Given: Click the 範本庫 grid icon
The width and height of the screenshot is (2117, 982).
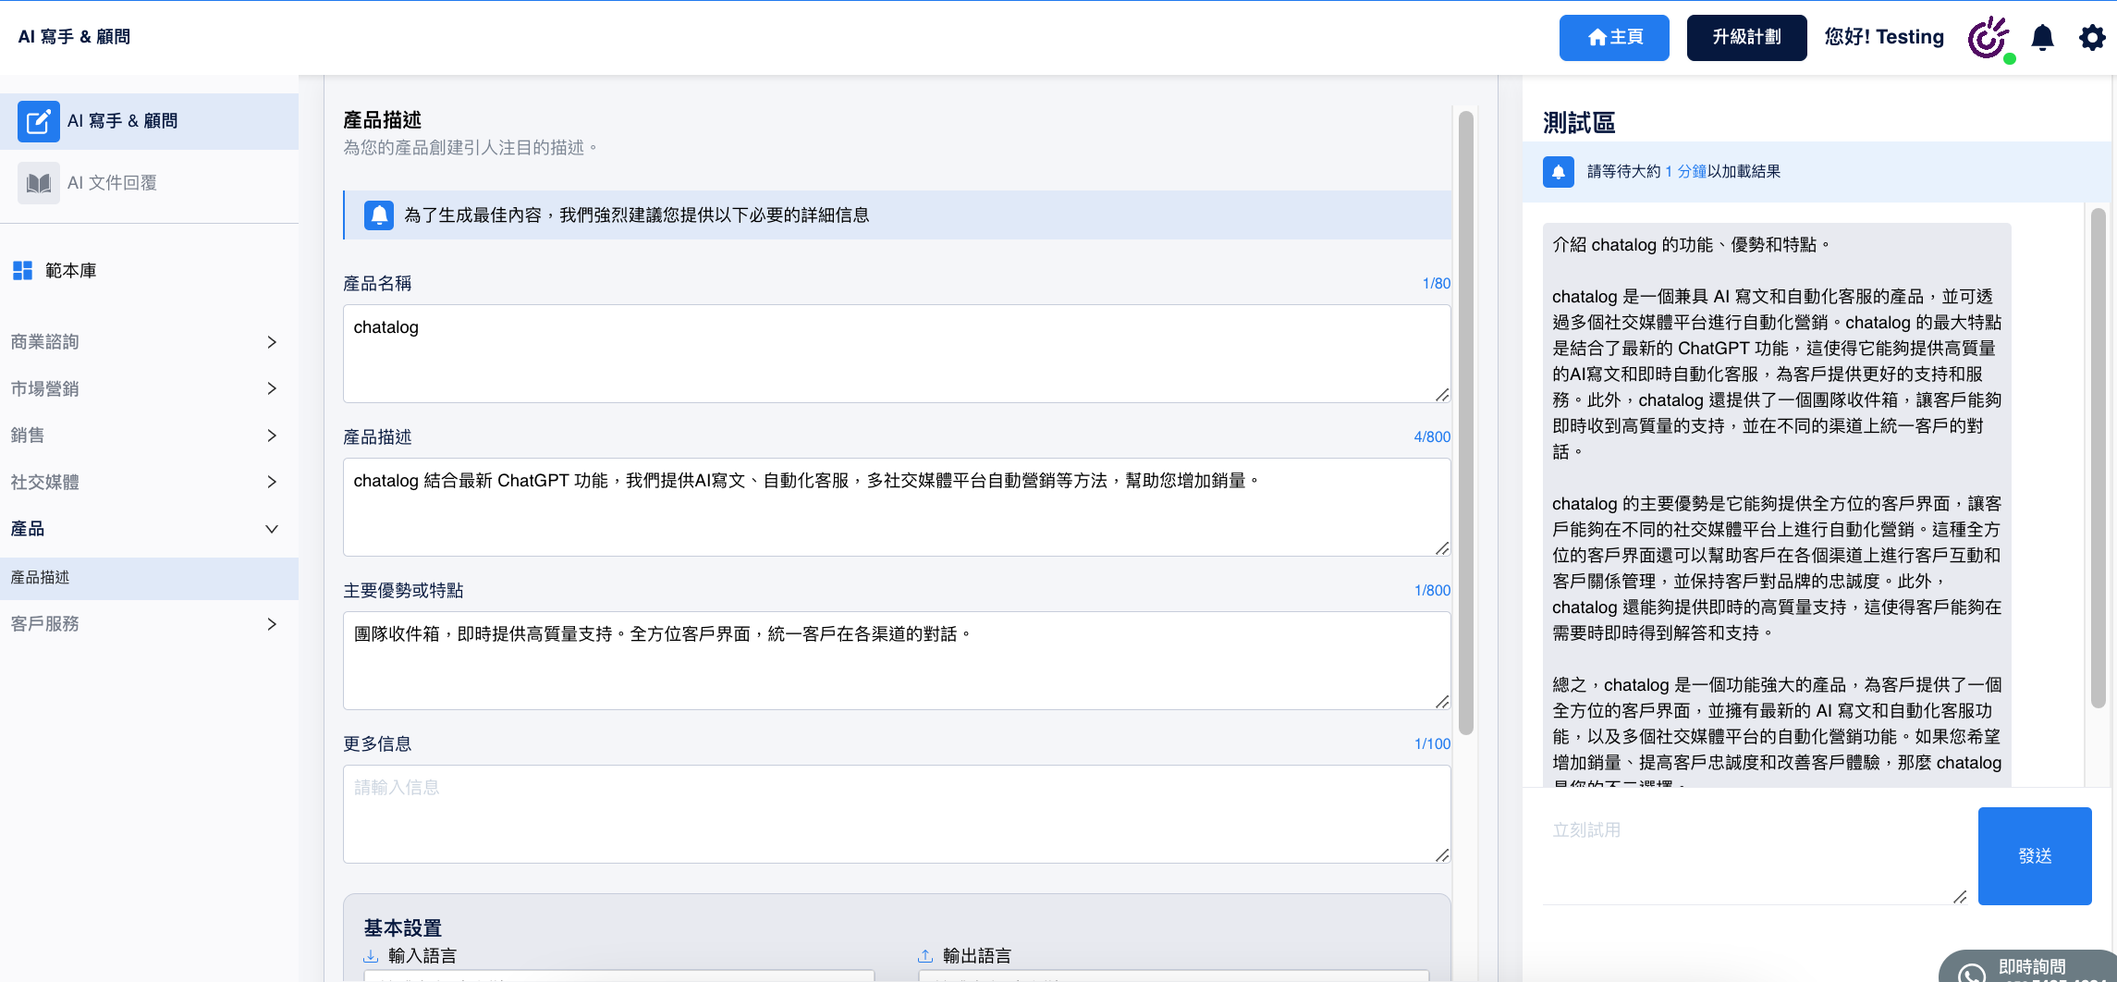Looking at the screenshot, I should [x=22, y=271].
